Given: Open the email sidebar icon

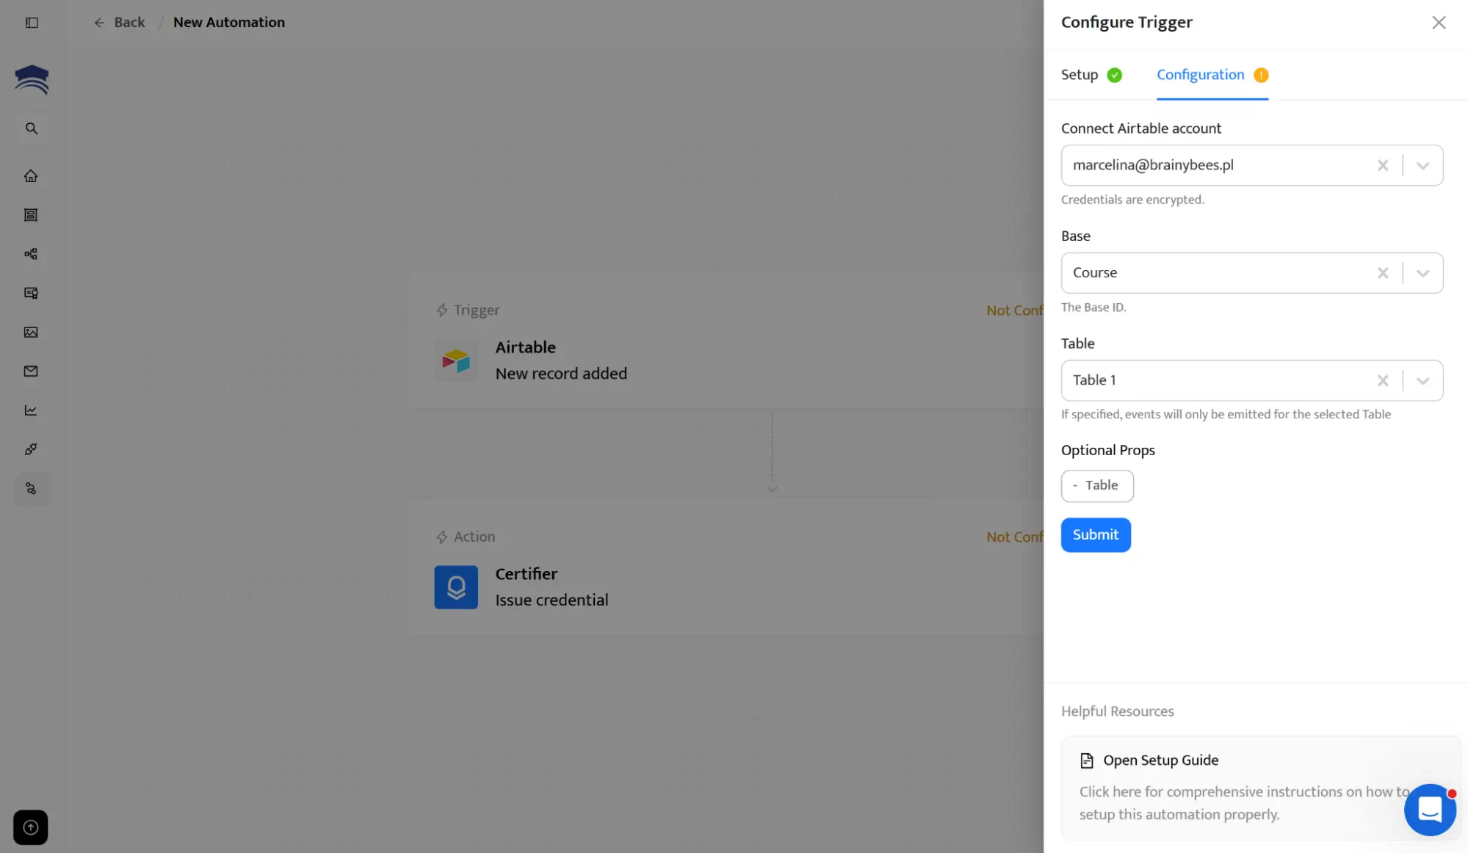Looking at the screenshot, I should coord(31,371).
